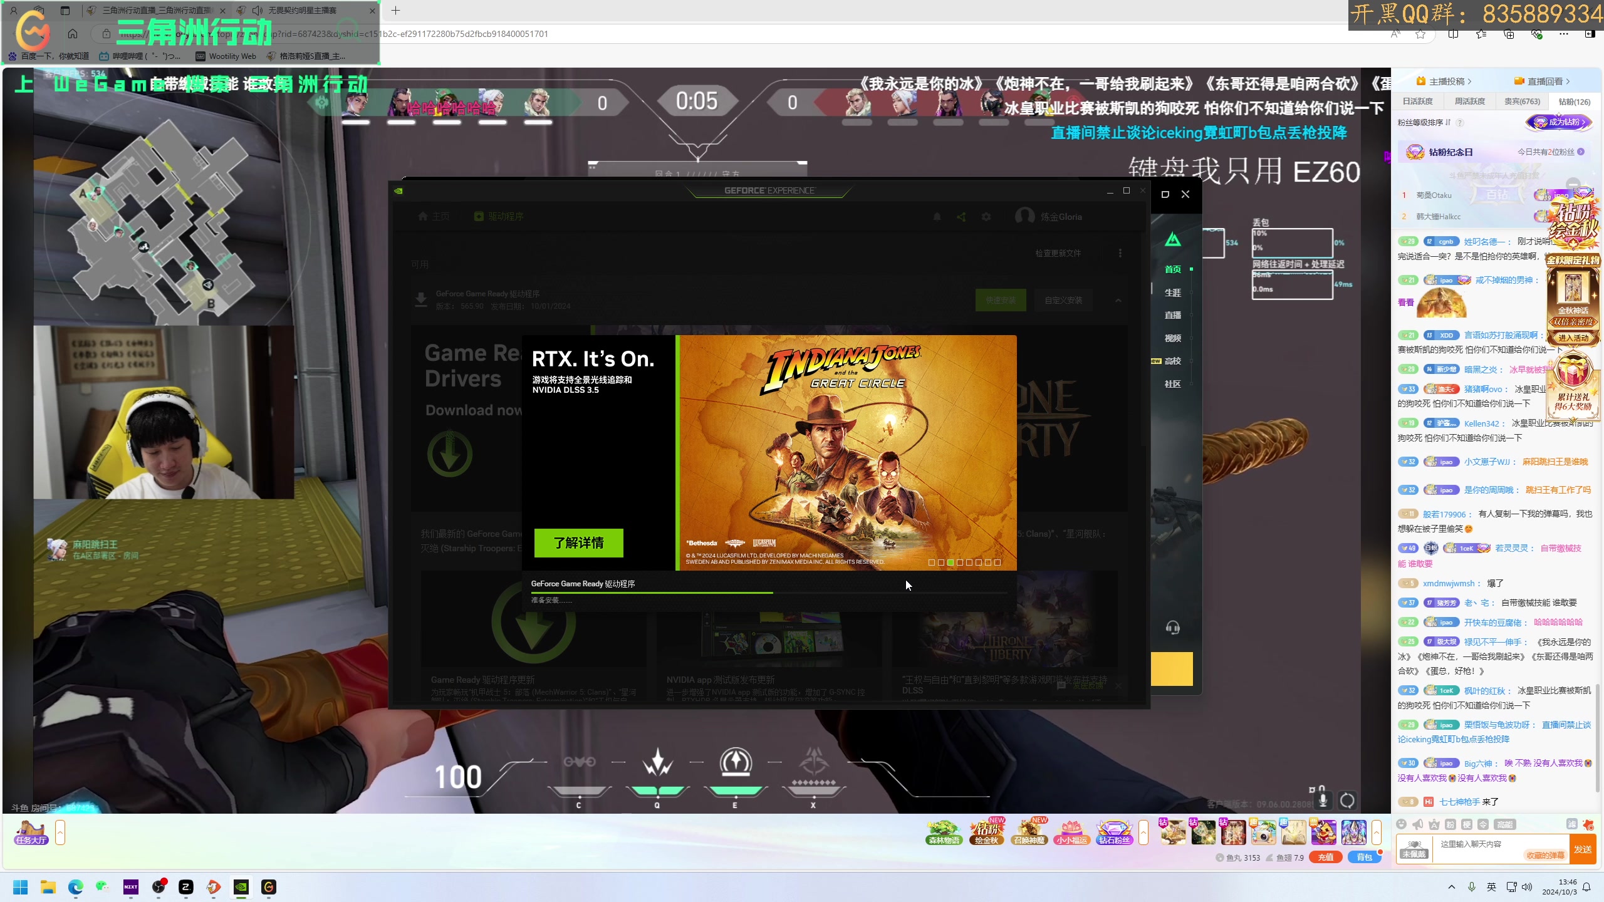Click the emoji smiley icon in chat toolbar
The height and width of the screenshot is (902, 1604).
click(1401, 824)
